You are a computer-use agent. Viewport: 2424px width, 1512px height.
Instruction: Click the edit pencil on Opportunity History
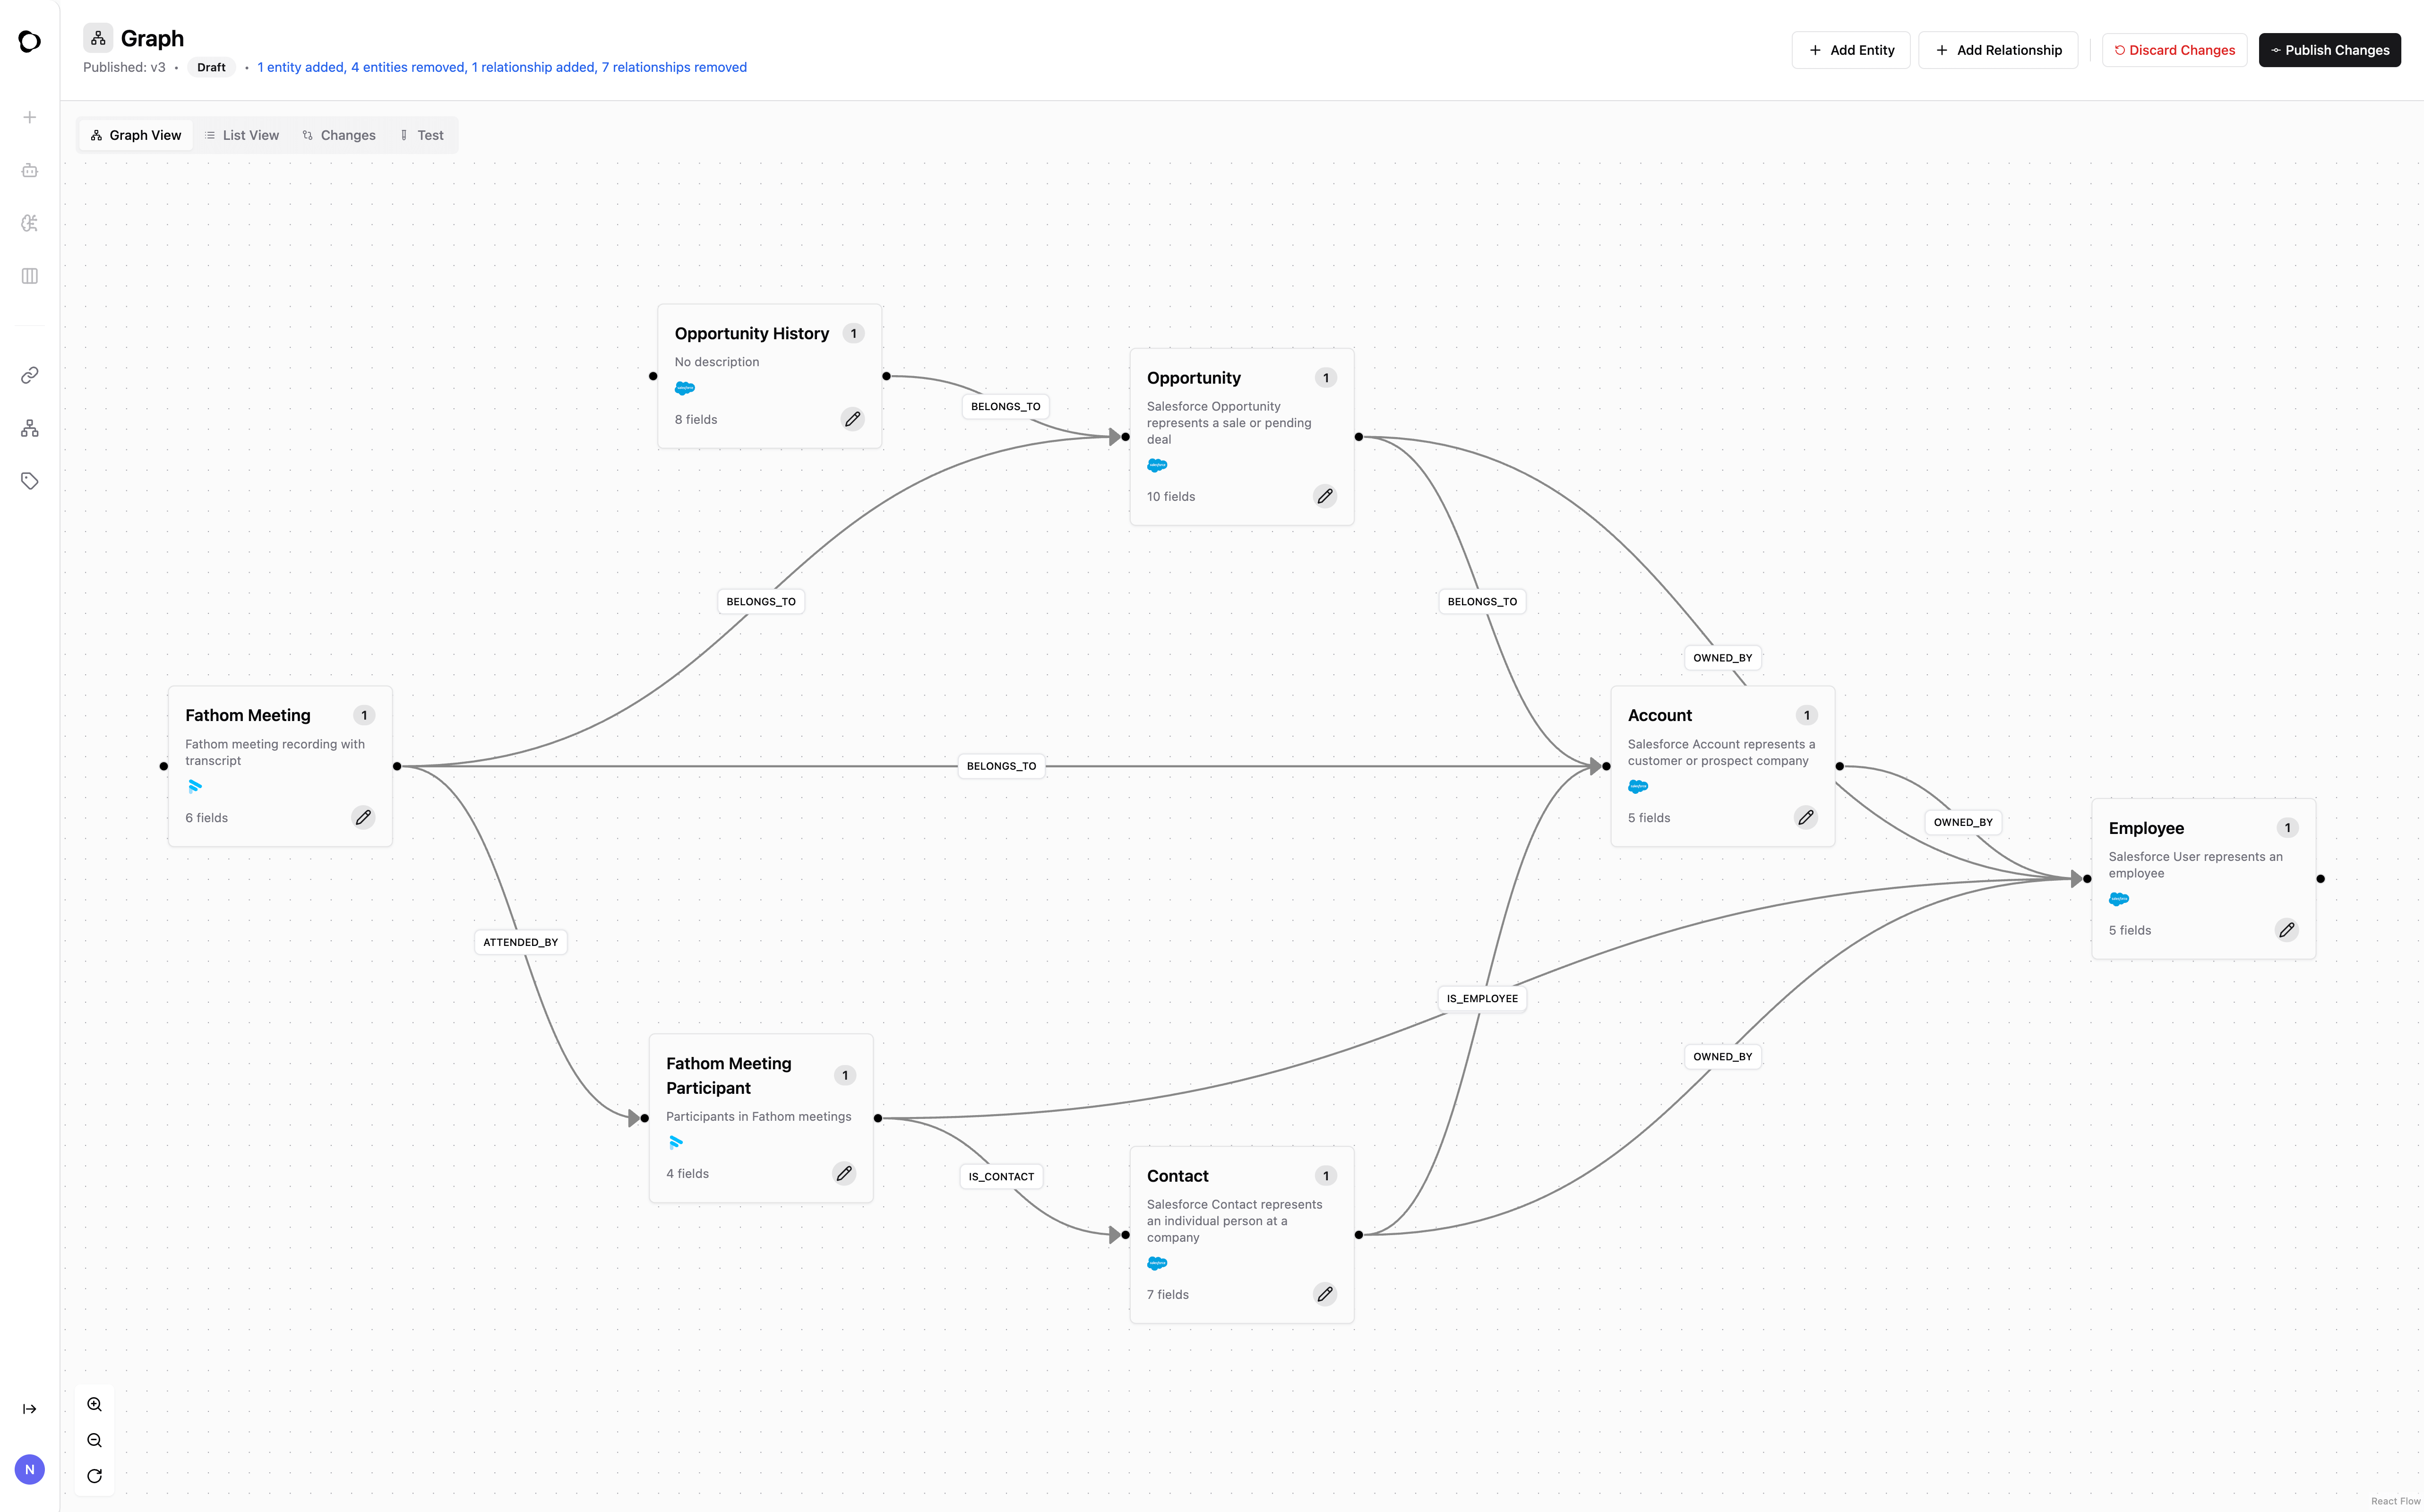point(852,419)
